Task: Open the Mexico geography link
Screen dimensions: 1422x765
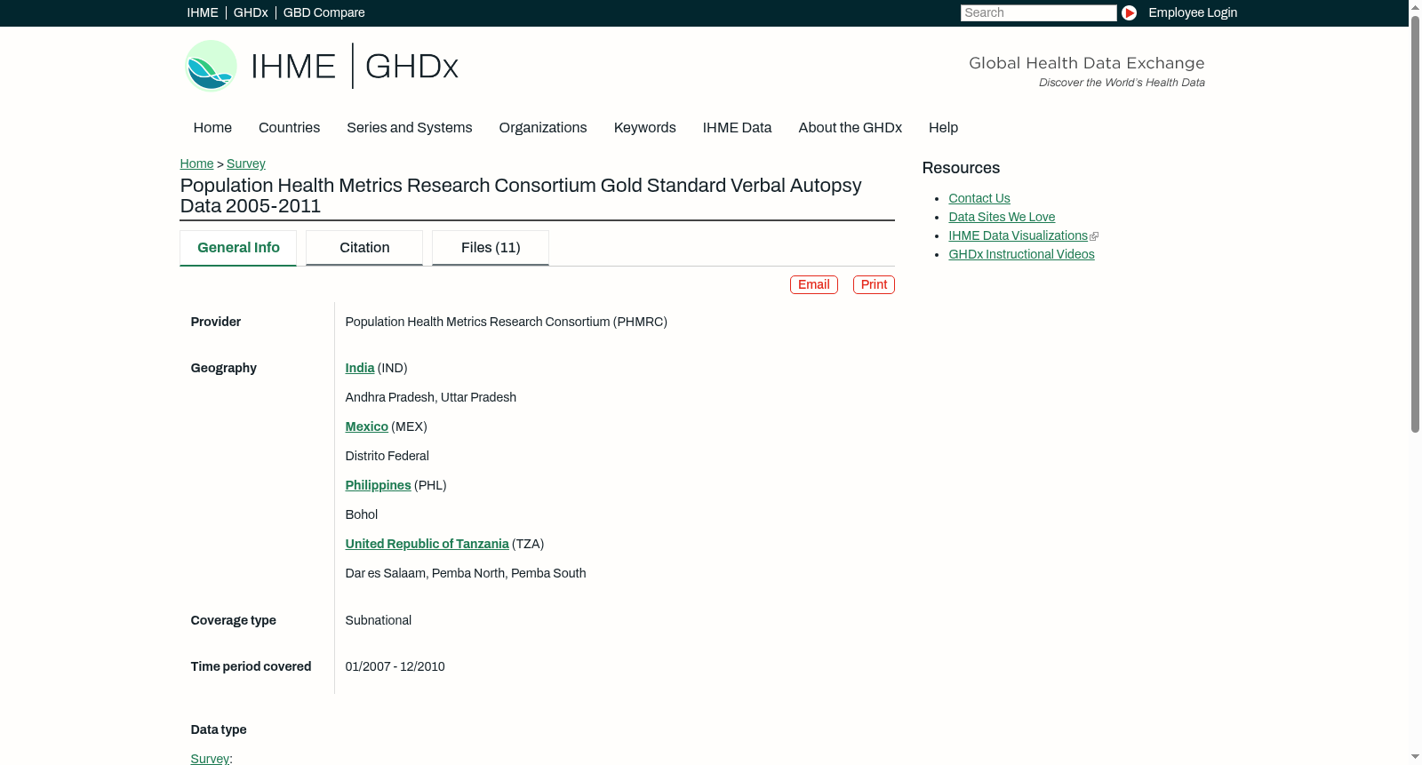Action: [x=366, y=426]
